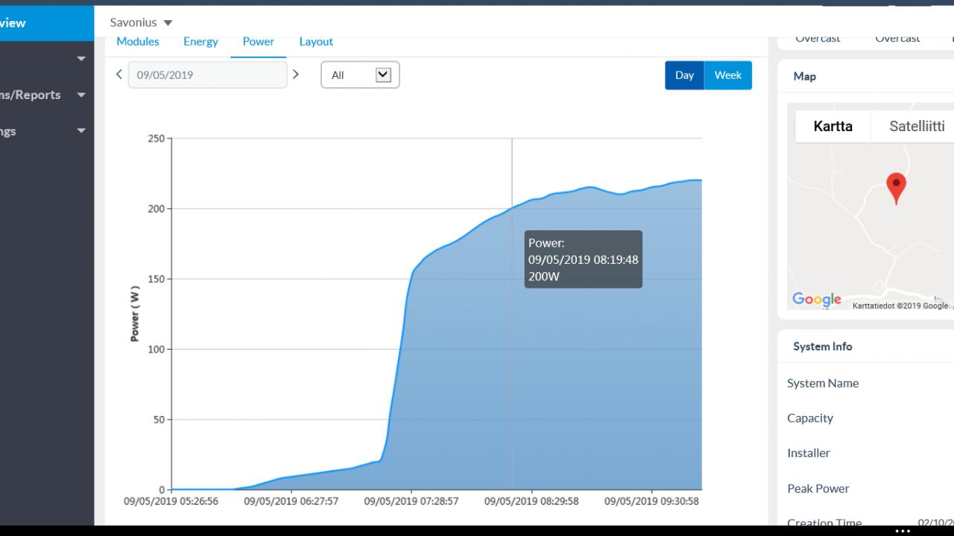
Task: Click the Map panel heading
Action: tap(805, 76)
